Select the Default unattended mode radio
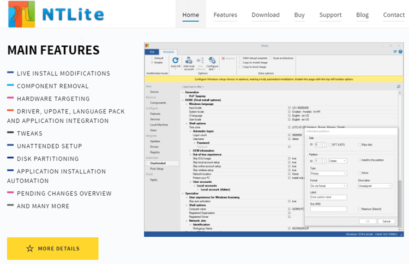The height and width of the screenshot is (264, 409). coord(152,58)
